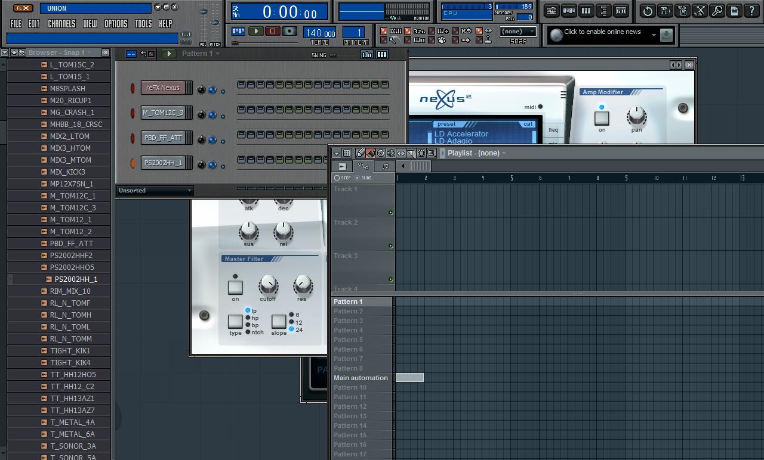Open the Playlist title dropdown arrow

point(504,153)
